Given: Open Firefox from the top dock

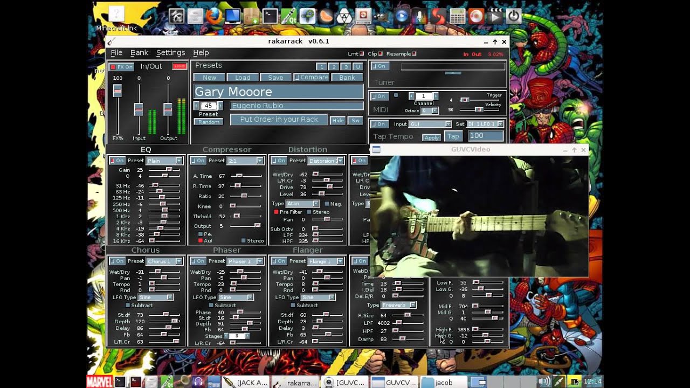Looking at the screenshot, I should point(213,16).
